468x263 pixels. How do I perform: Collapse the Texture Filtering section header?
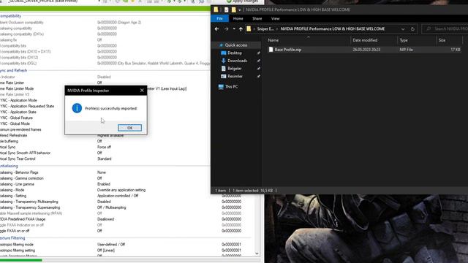pos(12,238)
